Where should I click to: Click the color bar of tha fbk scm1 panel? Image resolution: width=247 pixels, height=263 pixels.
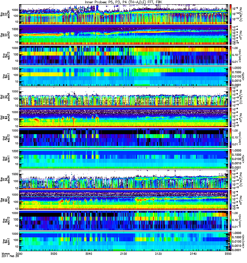231,76
